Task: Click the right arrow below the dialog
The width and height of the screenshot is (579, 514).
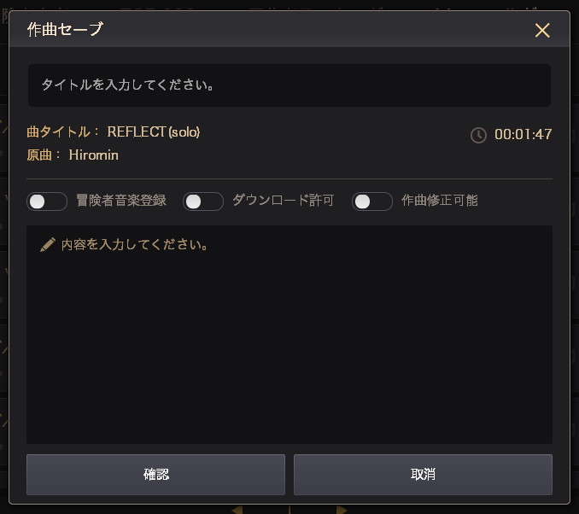Action: [342, 510]
